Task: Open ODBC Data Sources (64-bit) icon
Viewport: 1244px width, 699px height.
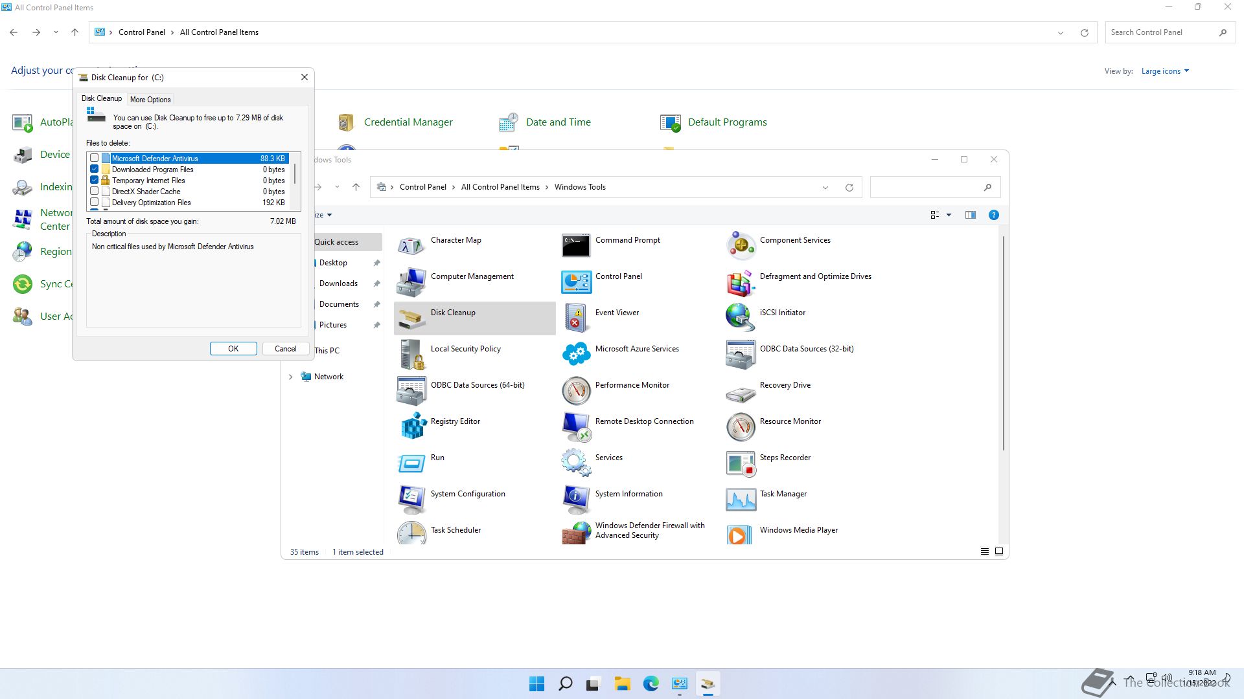Action: [x=411, y=391]
